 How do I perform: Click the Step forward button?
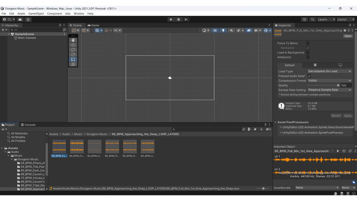(186, 19)
